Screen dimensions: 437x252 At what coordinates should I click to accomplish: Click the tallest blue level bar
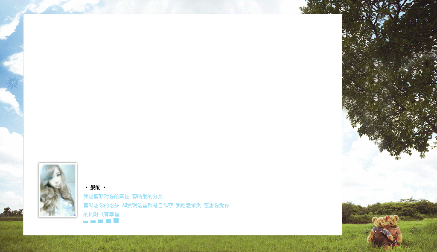click(x=116, y=221)
